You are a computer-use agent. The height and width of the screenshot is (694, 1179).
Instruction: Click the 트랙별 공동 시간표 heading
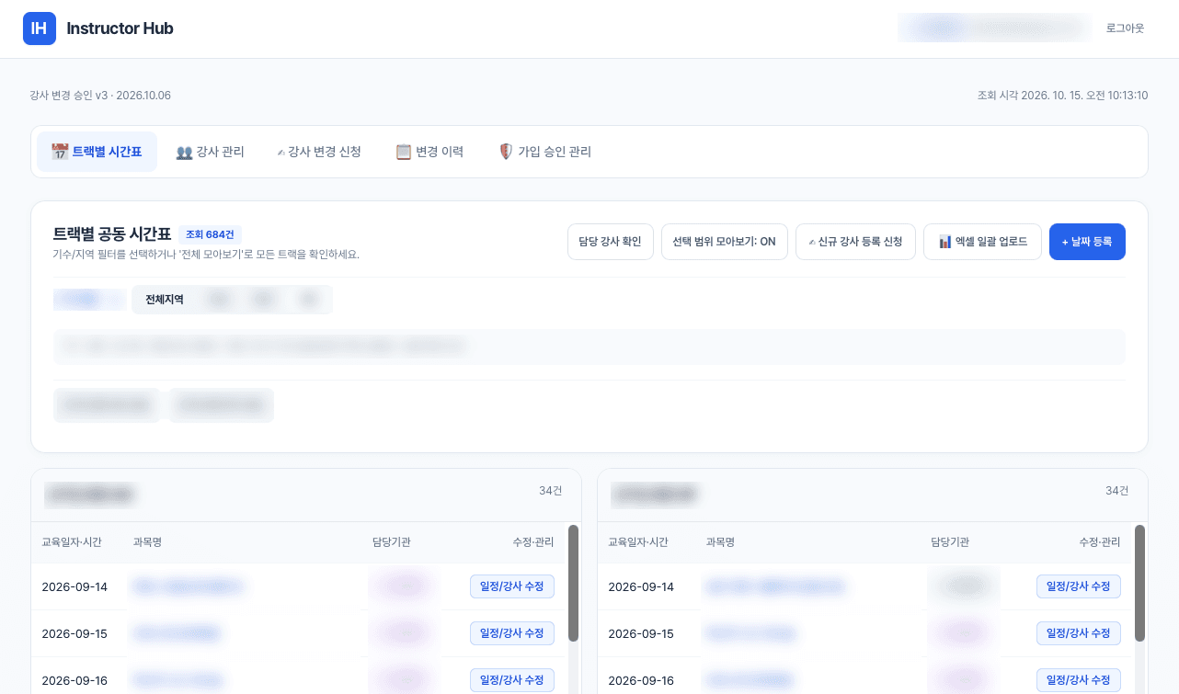[x=112, y=233]
